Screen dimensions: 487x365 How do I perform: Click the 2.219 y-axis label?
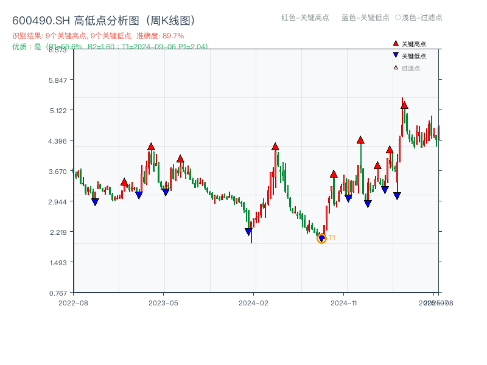click(x=58, y=232)
